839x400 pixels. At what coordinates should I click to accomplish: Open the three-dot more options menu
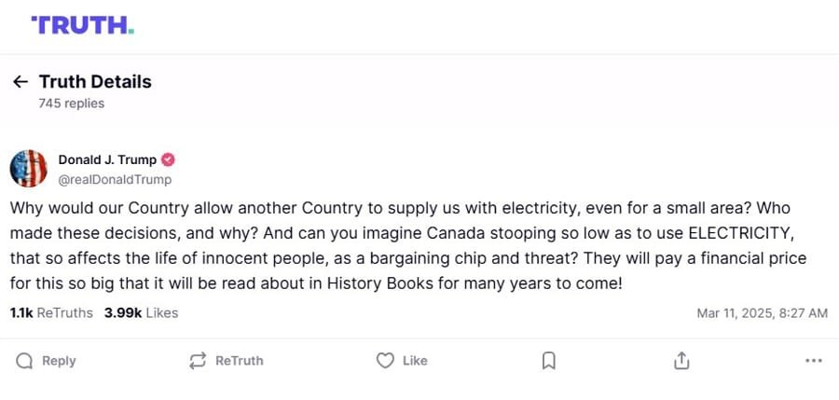click(x=813, y=361)
